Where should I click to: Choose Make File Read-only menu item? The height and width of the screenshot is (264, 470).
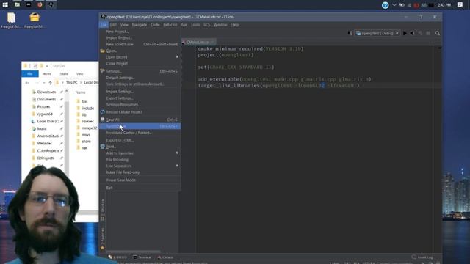pos(140,172)
